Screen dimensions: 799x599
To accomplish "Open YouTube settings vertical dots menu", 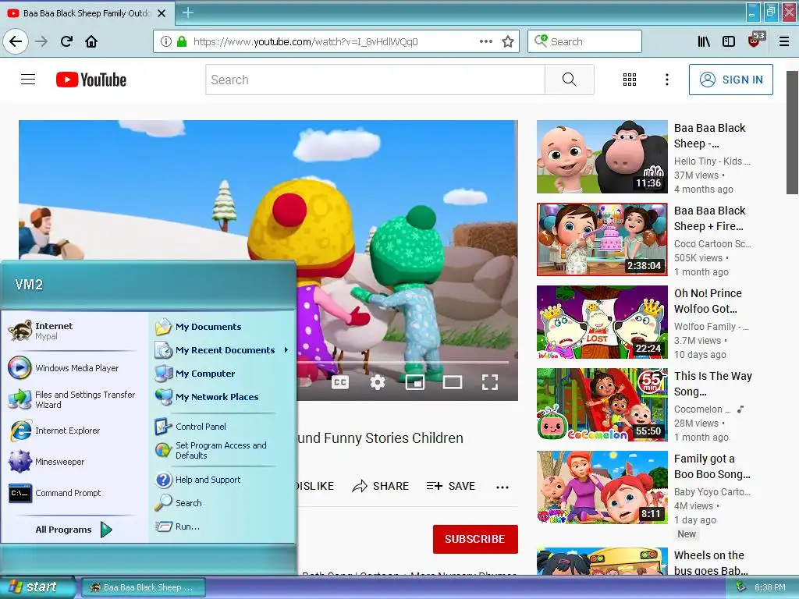I will [x=666, y=80].
